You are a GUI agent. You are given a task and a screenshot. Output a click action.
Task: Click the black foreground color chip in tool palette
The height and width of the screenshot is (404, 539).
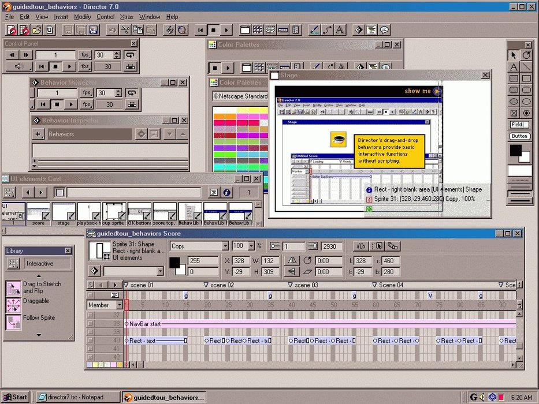click(515, 150)
